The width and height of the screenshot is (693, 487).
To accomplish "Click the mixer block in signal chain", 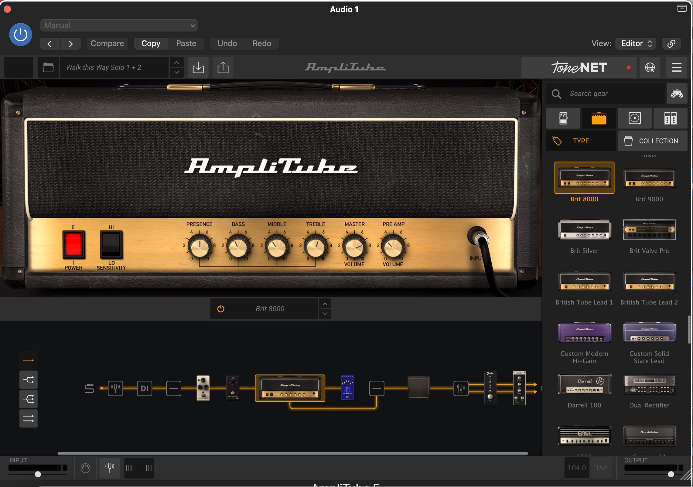I will [461, 388].
